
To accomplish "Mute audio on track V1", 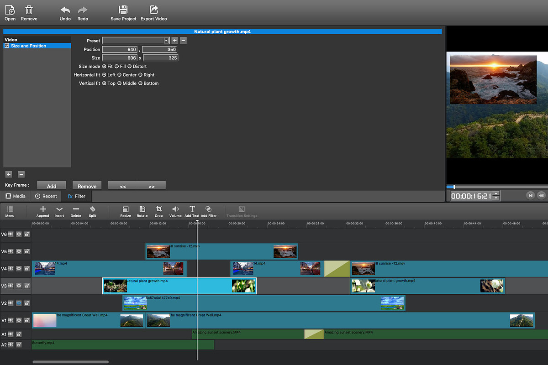I will pyautogui.click(x=11, y=321).
